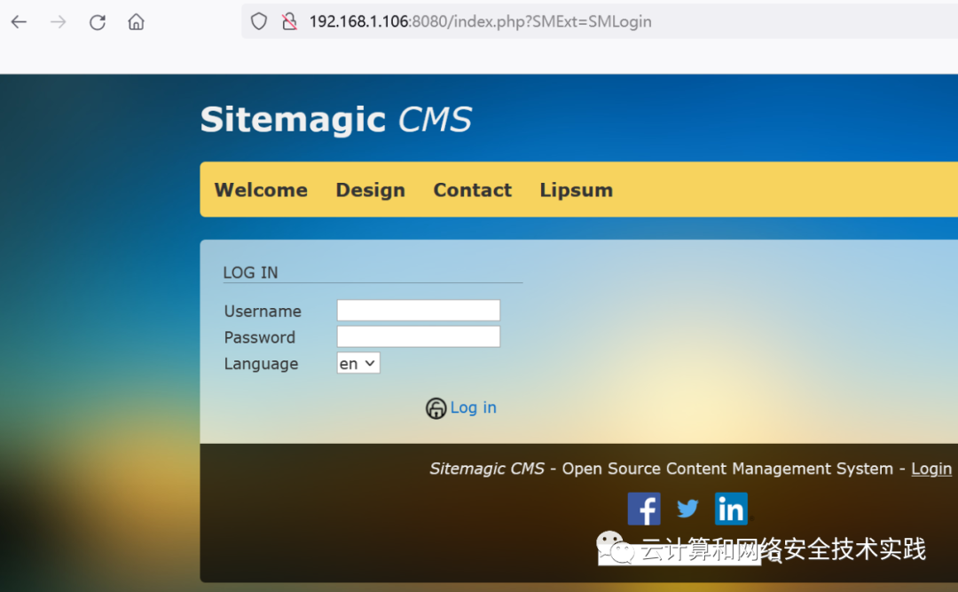
Task: Follow the footer Login link
Action: point(931,469)
